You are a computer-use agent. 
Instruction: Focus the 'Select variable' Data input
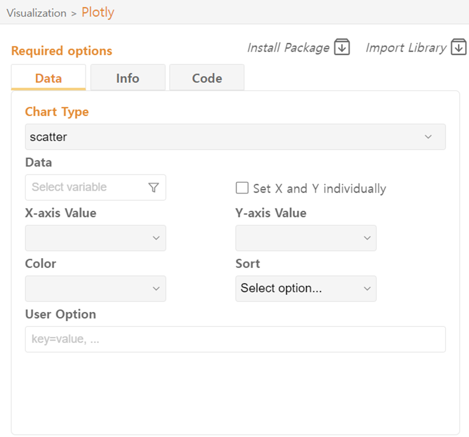pyautogui.click(x=87, y=187)
